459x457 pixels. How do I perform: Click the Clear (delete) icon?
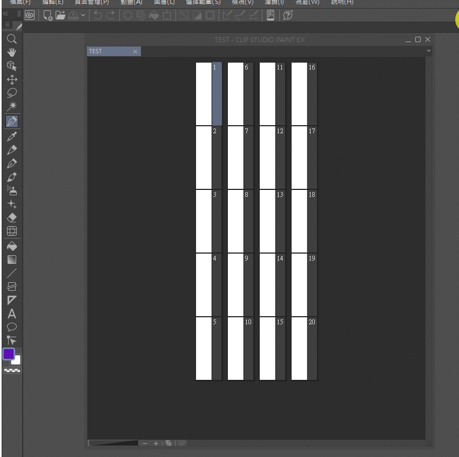pyautogui.click(x=127, y=15)
